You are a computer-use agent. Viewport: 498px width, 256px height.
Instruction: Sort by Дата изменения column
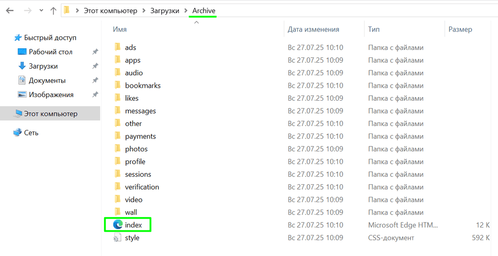coord(313,29)
